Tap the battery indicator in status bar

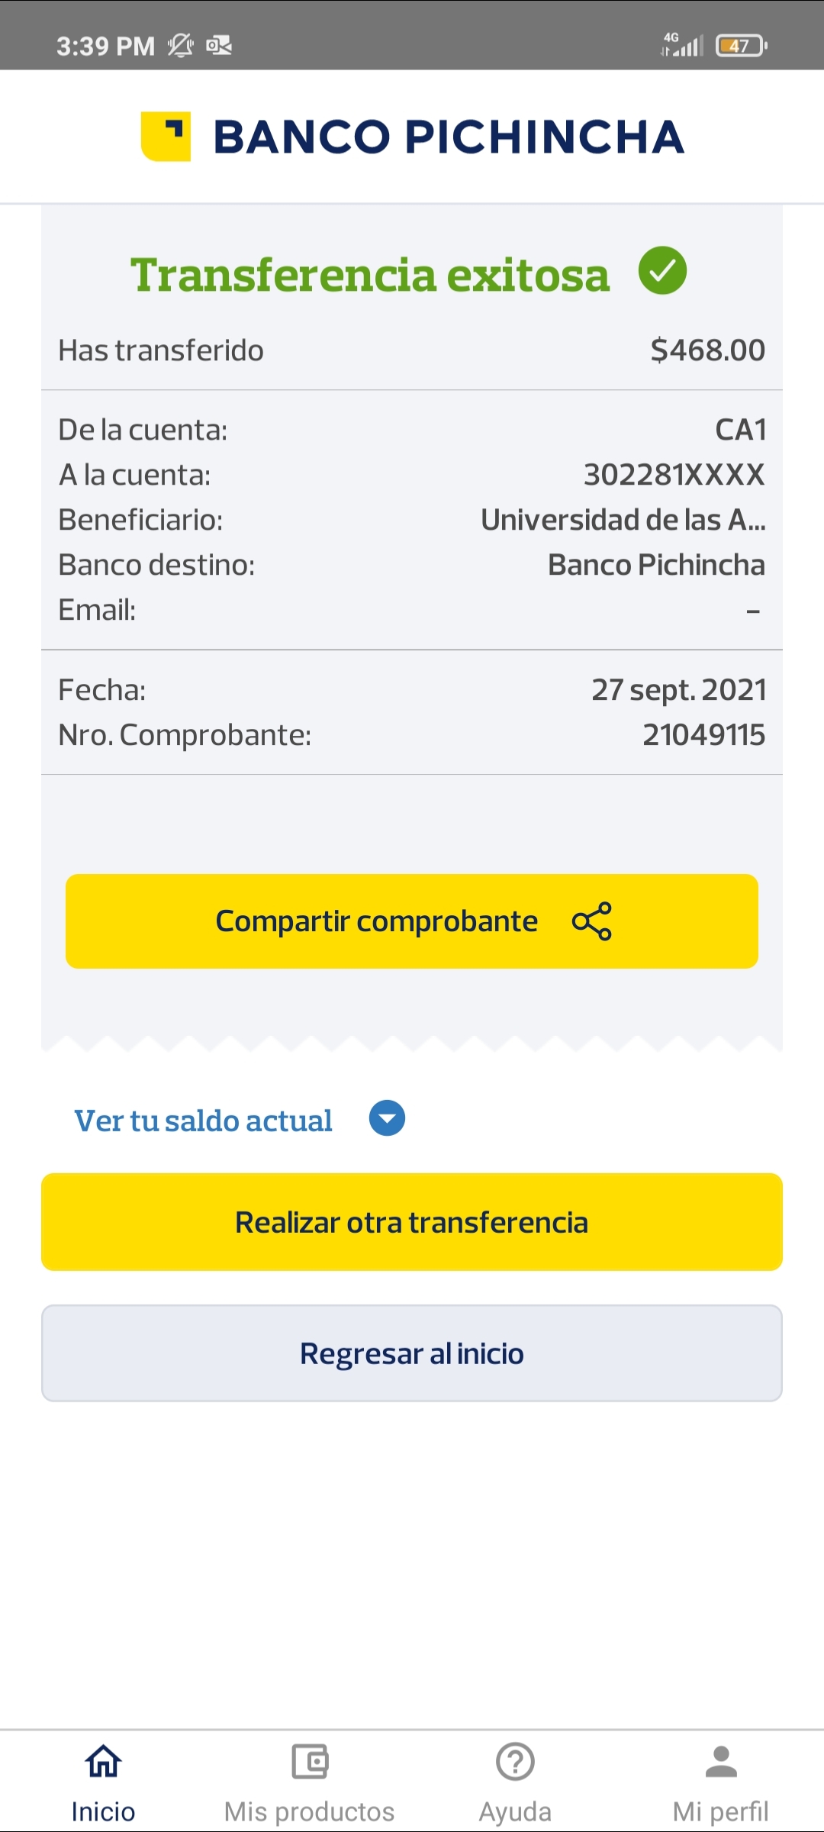pos(741,46)
